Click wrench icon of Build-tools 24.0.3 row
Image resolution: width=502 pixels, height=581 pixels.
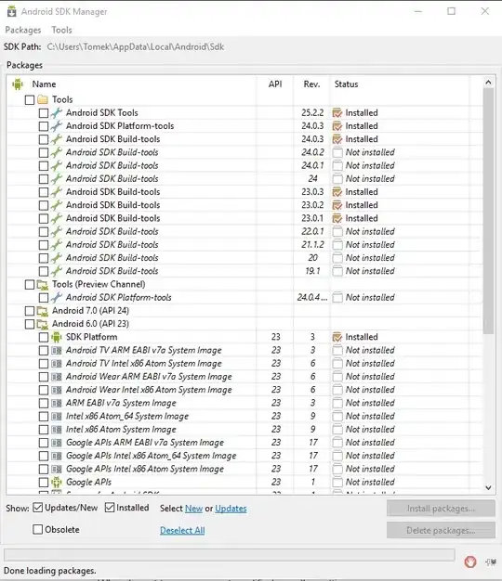coord(57,139)
